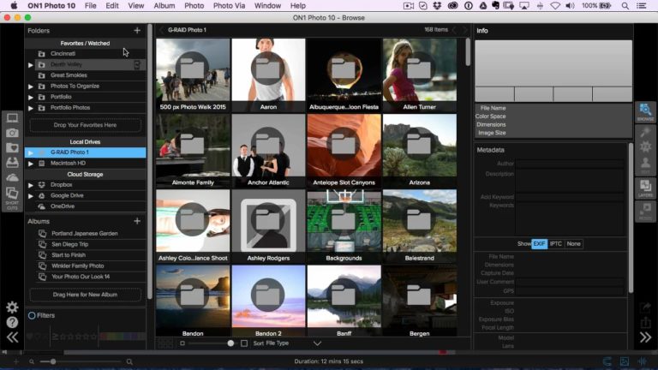The width and height of the screenshot is (658, 370).
Task: Switch to grid view icon in bottom toolbar
Action: click(x=165, y=343)
